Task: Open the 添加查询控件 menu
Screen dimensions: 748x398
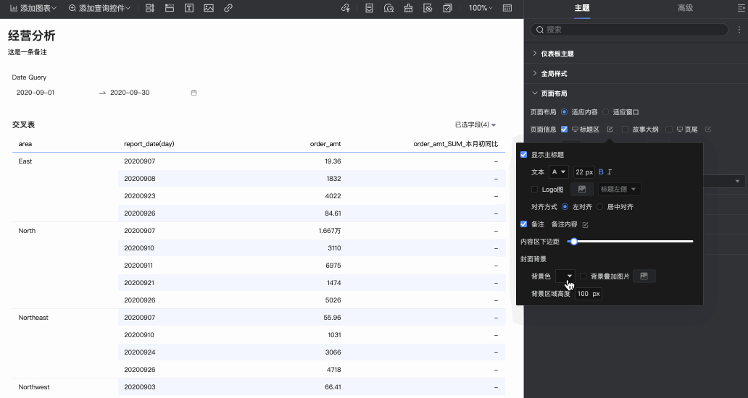Action: [100, 8]
